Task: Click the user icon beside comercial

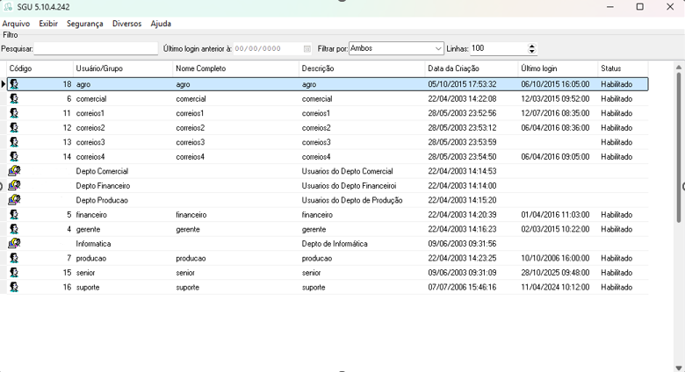Action: (14, 99)
